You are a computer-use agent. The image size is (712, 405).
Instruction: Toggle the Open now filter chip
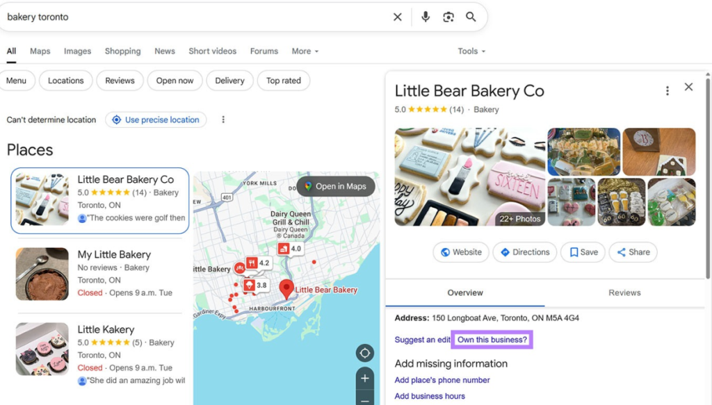(x=175, y=81)
